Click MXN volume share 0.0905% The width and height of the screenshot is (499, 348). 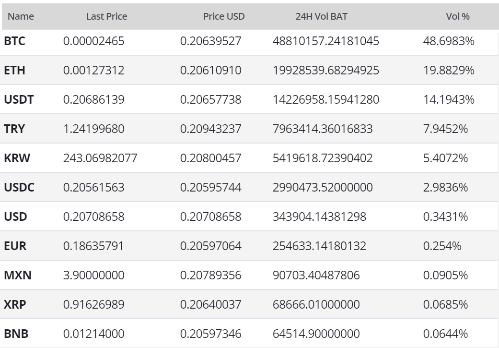(x=445, y=276)
